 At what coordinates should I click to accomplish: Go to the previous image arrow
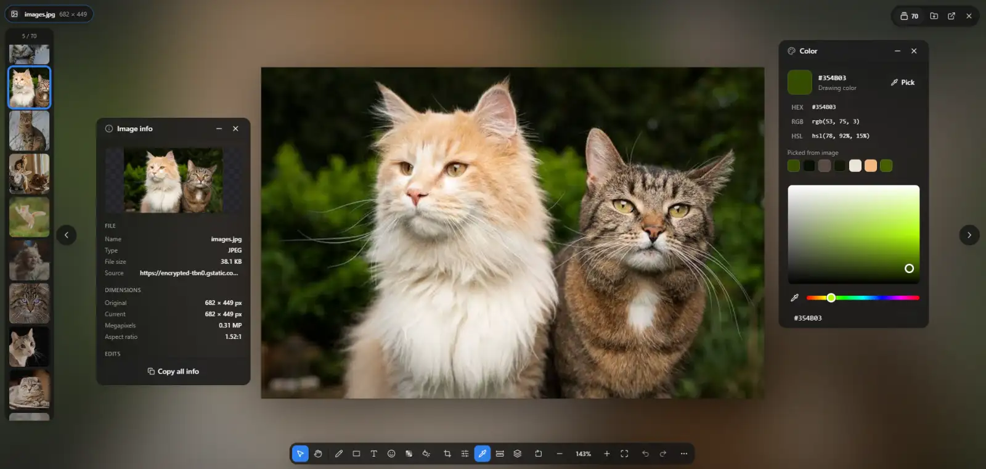click(x=67, y=235)
